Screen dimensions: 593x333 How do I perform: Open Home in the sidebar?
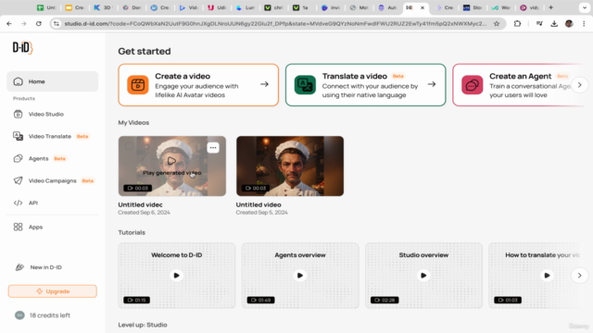52,81
